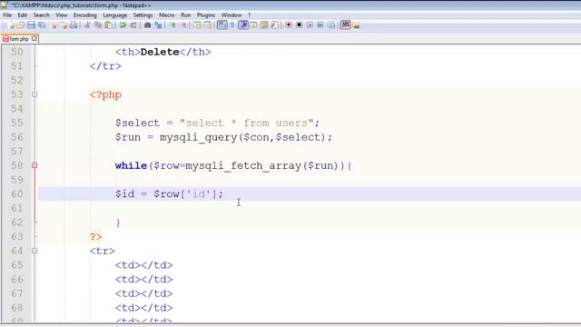Viewport: 581px width, 327px height.
Task: Click the Function list toolbar icon
Action: point(274,25)
